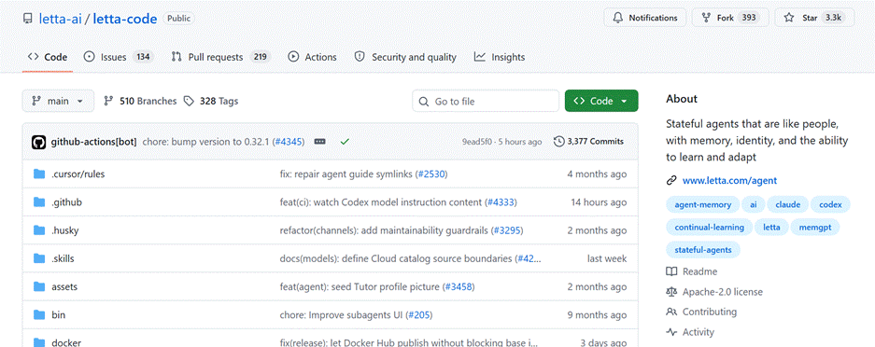Click the folder icon for .cursor/rules
The image size is (875, 347).
point(39,173)
